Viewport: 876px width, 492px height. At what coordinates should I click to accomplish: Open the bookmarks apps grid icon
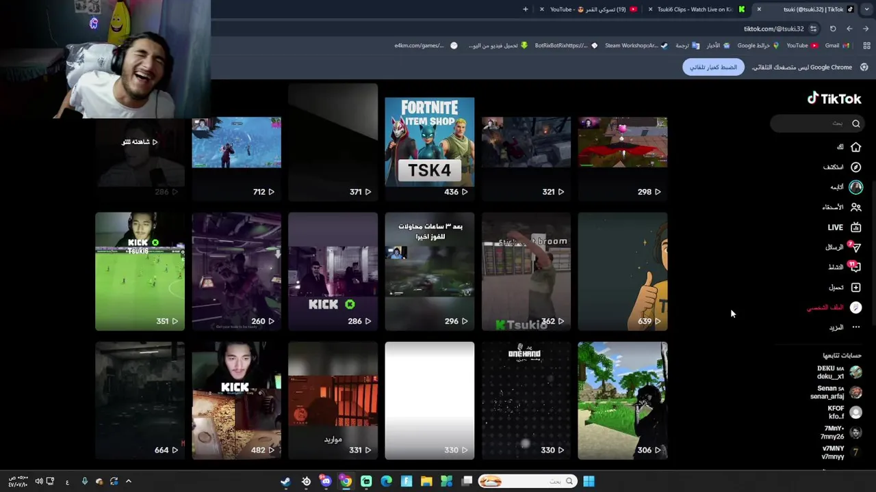coord(866,45)
